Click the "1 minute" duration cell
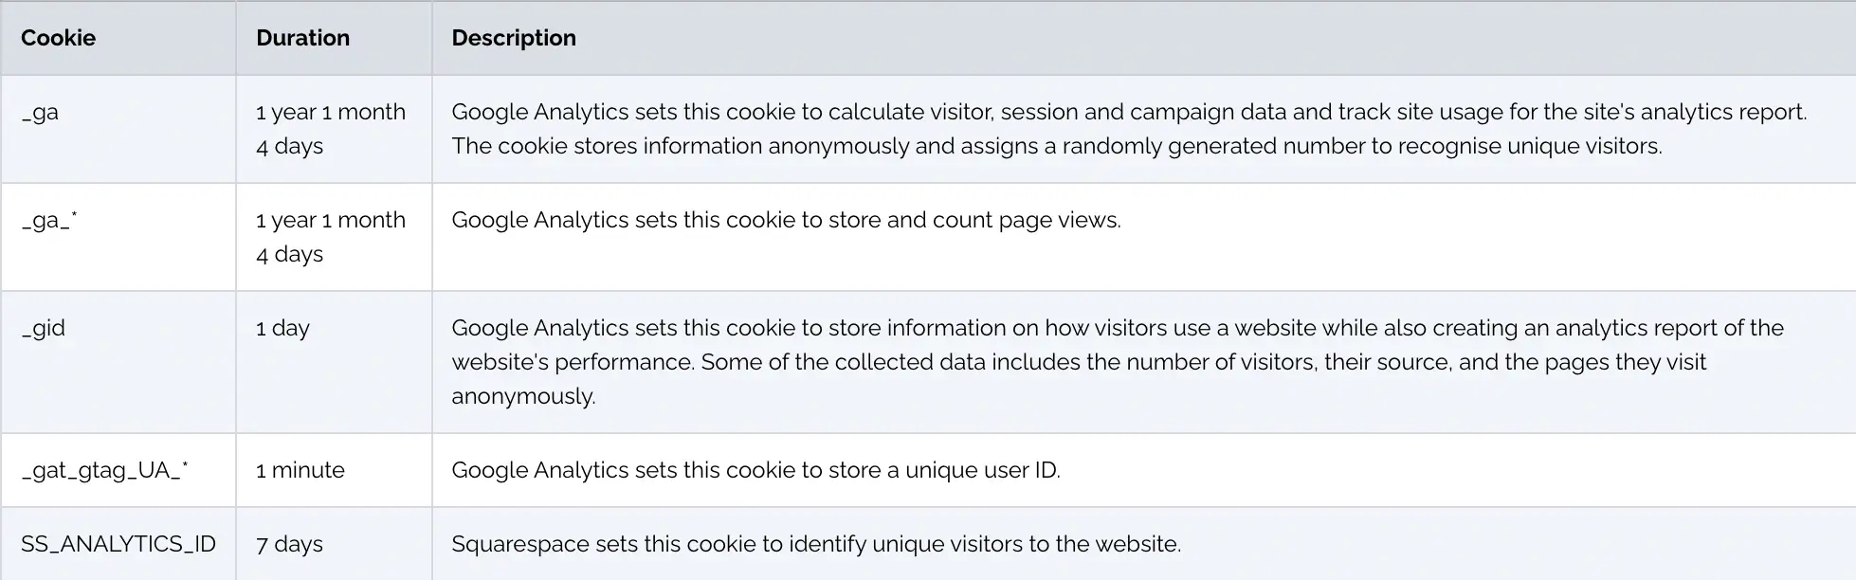This screenshot has width=1856, height=580. 300,470
